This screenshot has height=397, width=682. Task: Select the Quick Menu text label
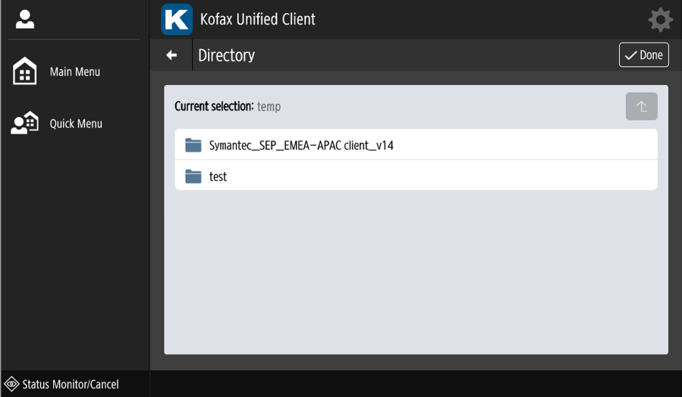[x=76, y=124]
